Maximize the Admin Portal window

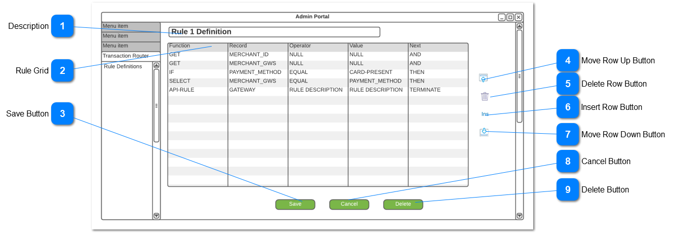tap(510, 17)
